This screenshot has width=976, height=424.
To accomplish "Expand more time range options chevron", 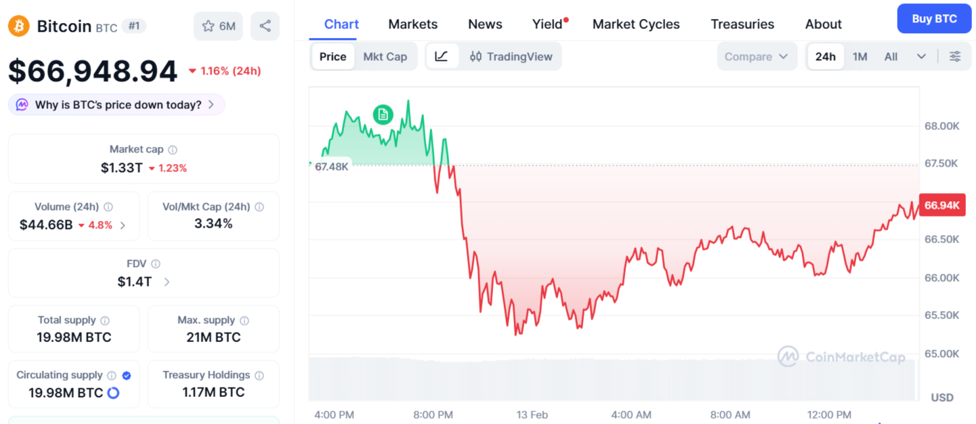I will coord(921,57).
